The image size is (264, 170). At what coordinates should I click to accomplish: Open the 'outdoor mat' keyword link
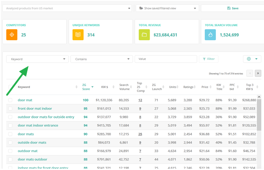coord(28,151)
